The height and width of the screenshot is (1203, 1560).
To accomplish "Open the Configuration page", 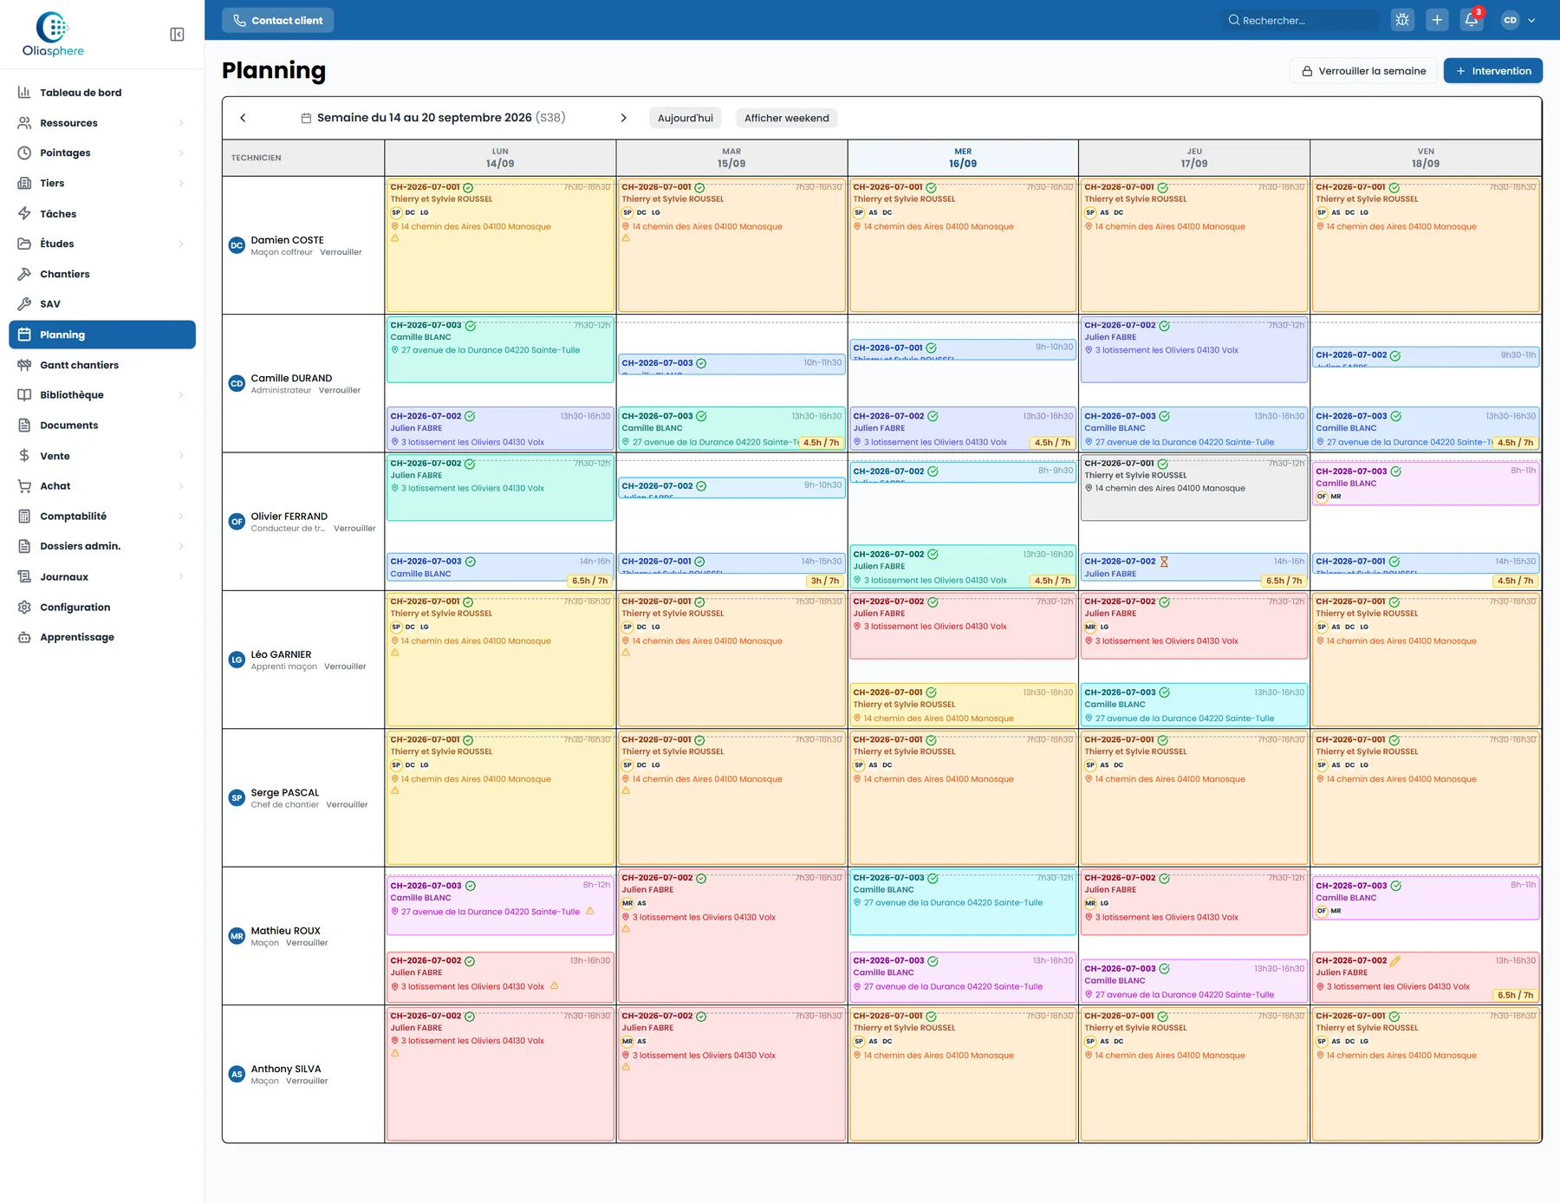I will tap(102, 607).
